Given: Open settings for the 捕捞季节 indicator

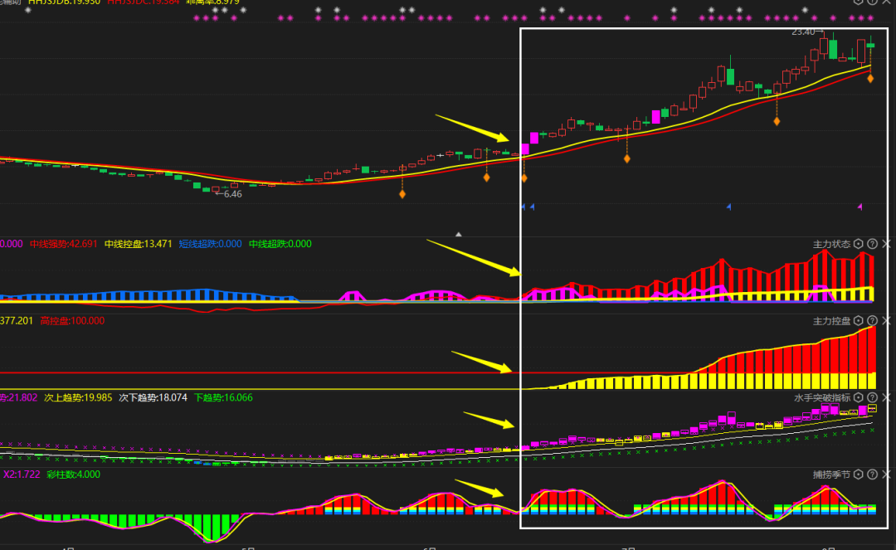Looking at the screenshot, I should click(x=859, y=475).
